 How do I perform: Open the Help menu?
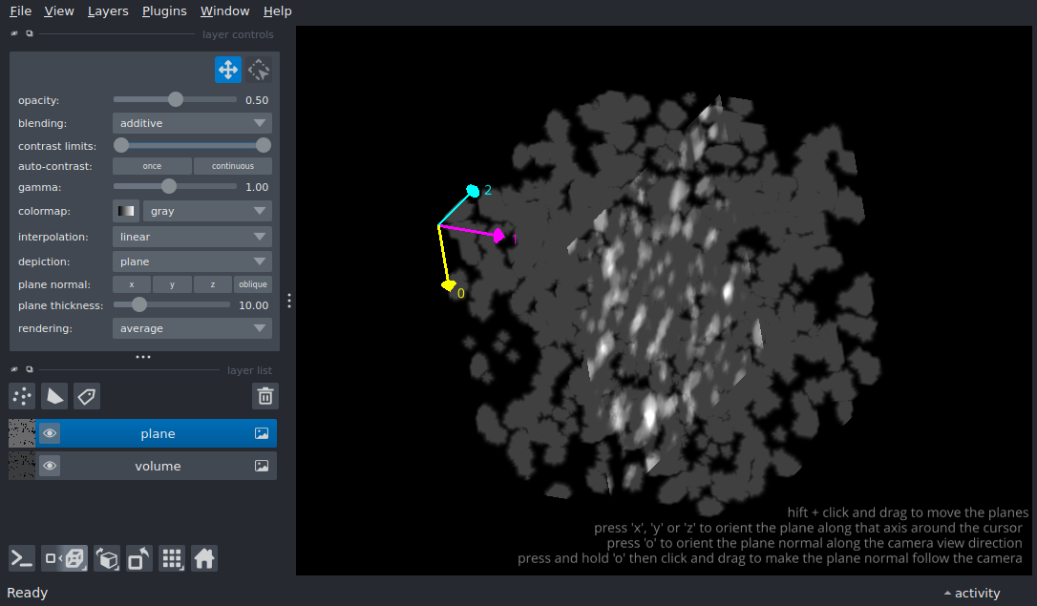click(277, 11)
